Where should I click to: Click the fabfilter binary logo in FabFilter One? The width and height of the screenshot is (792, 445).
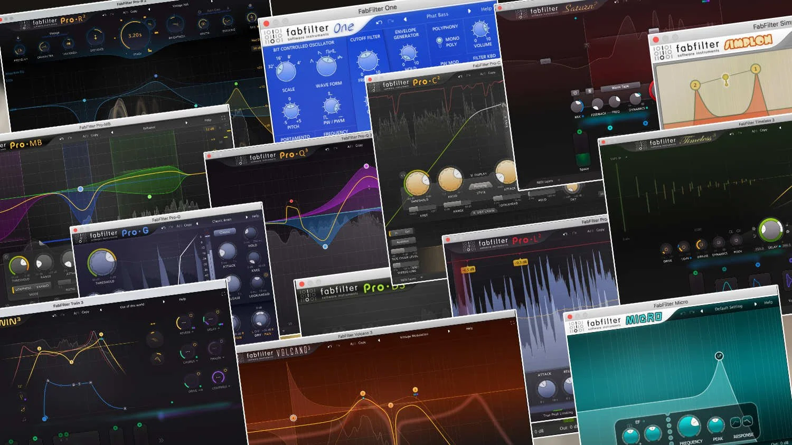pyautogui.click(x=274, y=36)
